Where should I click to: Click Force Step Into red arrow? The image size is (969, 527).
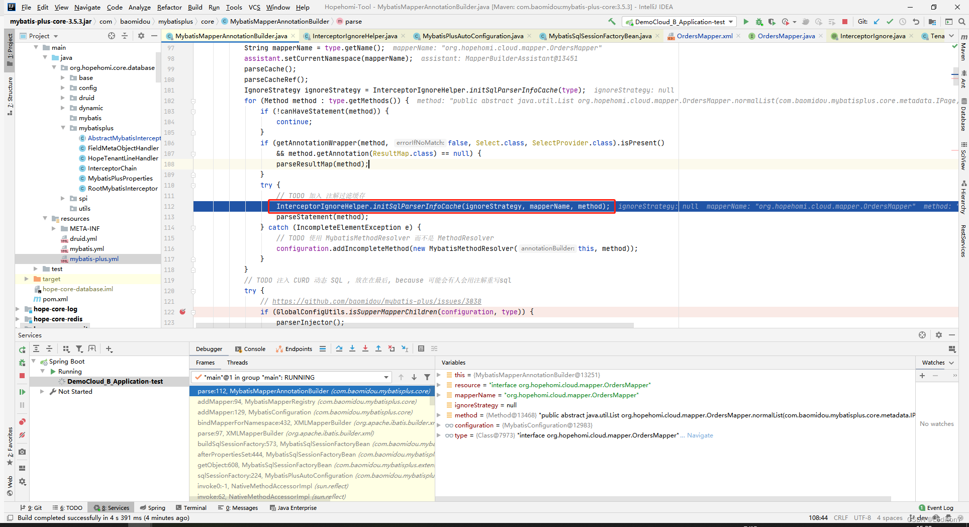365,348
